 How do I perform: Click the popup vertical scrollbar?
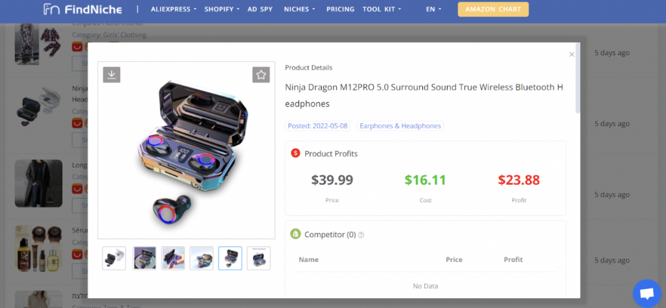click(578, 77)
